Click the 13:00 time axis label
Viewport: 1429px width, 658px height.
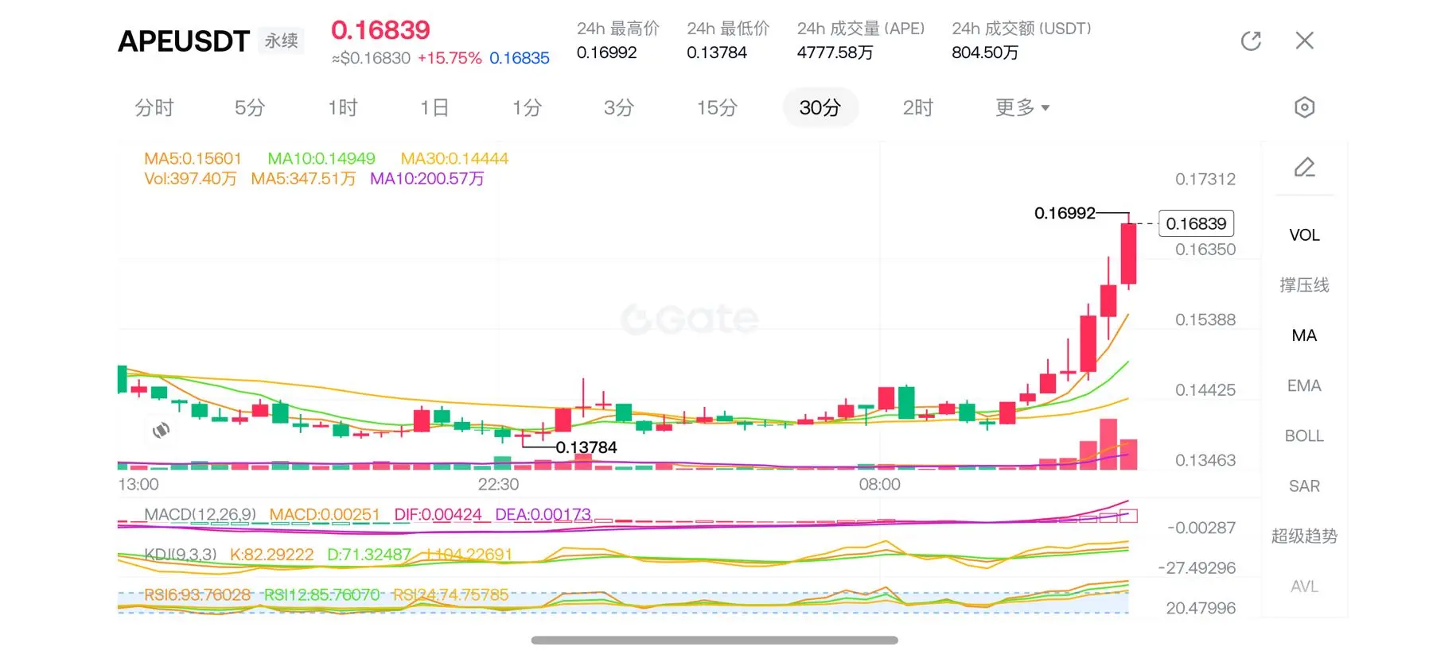coord(138,484)
